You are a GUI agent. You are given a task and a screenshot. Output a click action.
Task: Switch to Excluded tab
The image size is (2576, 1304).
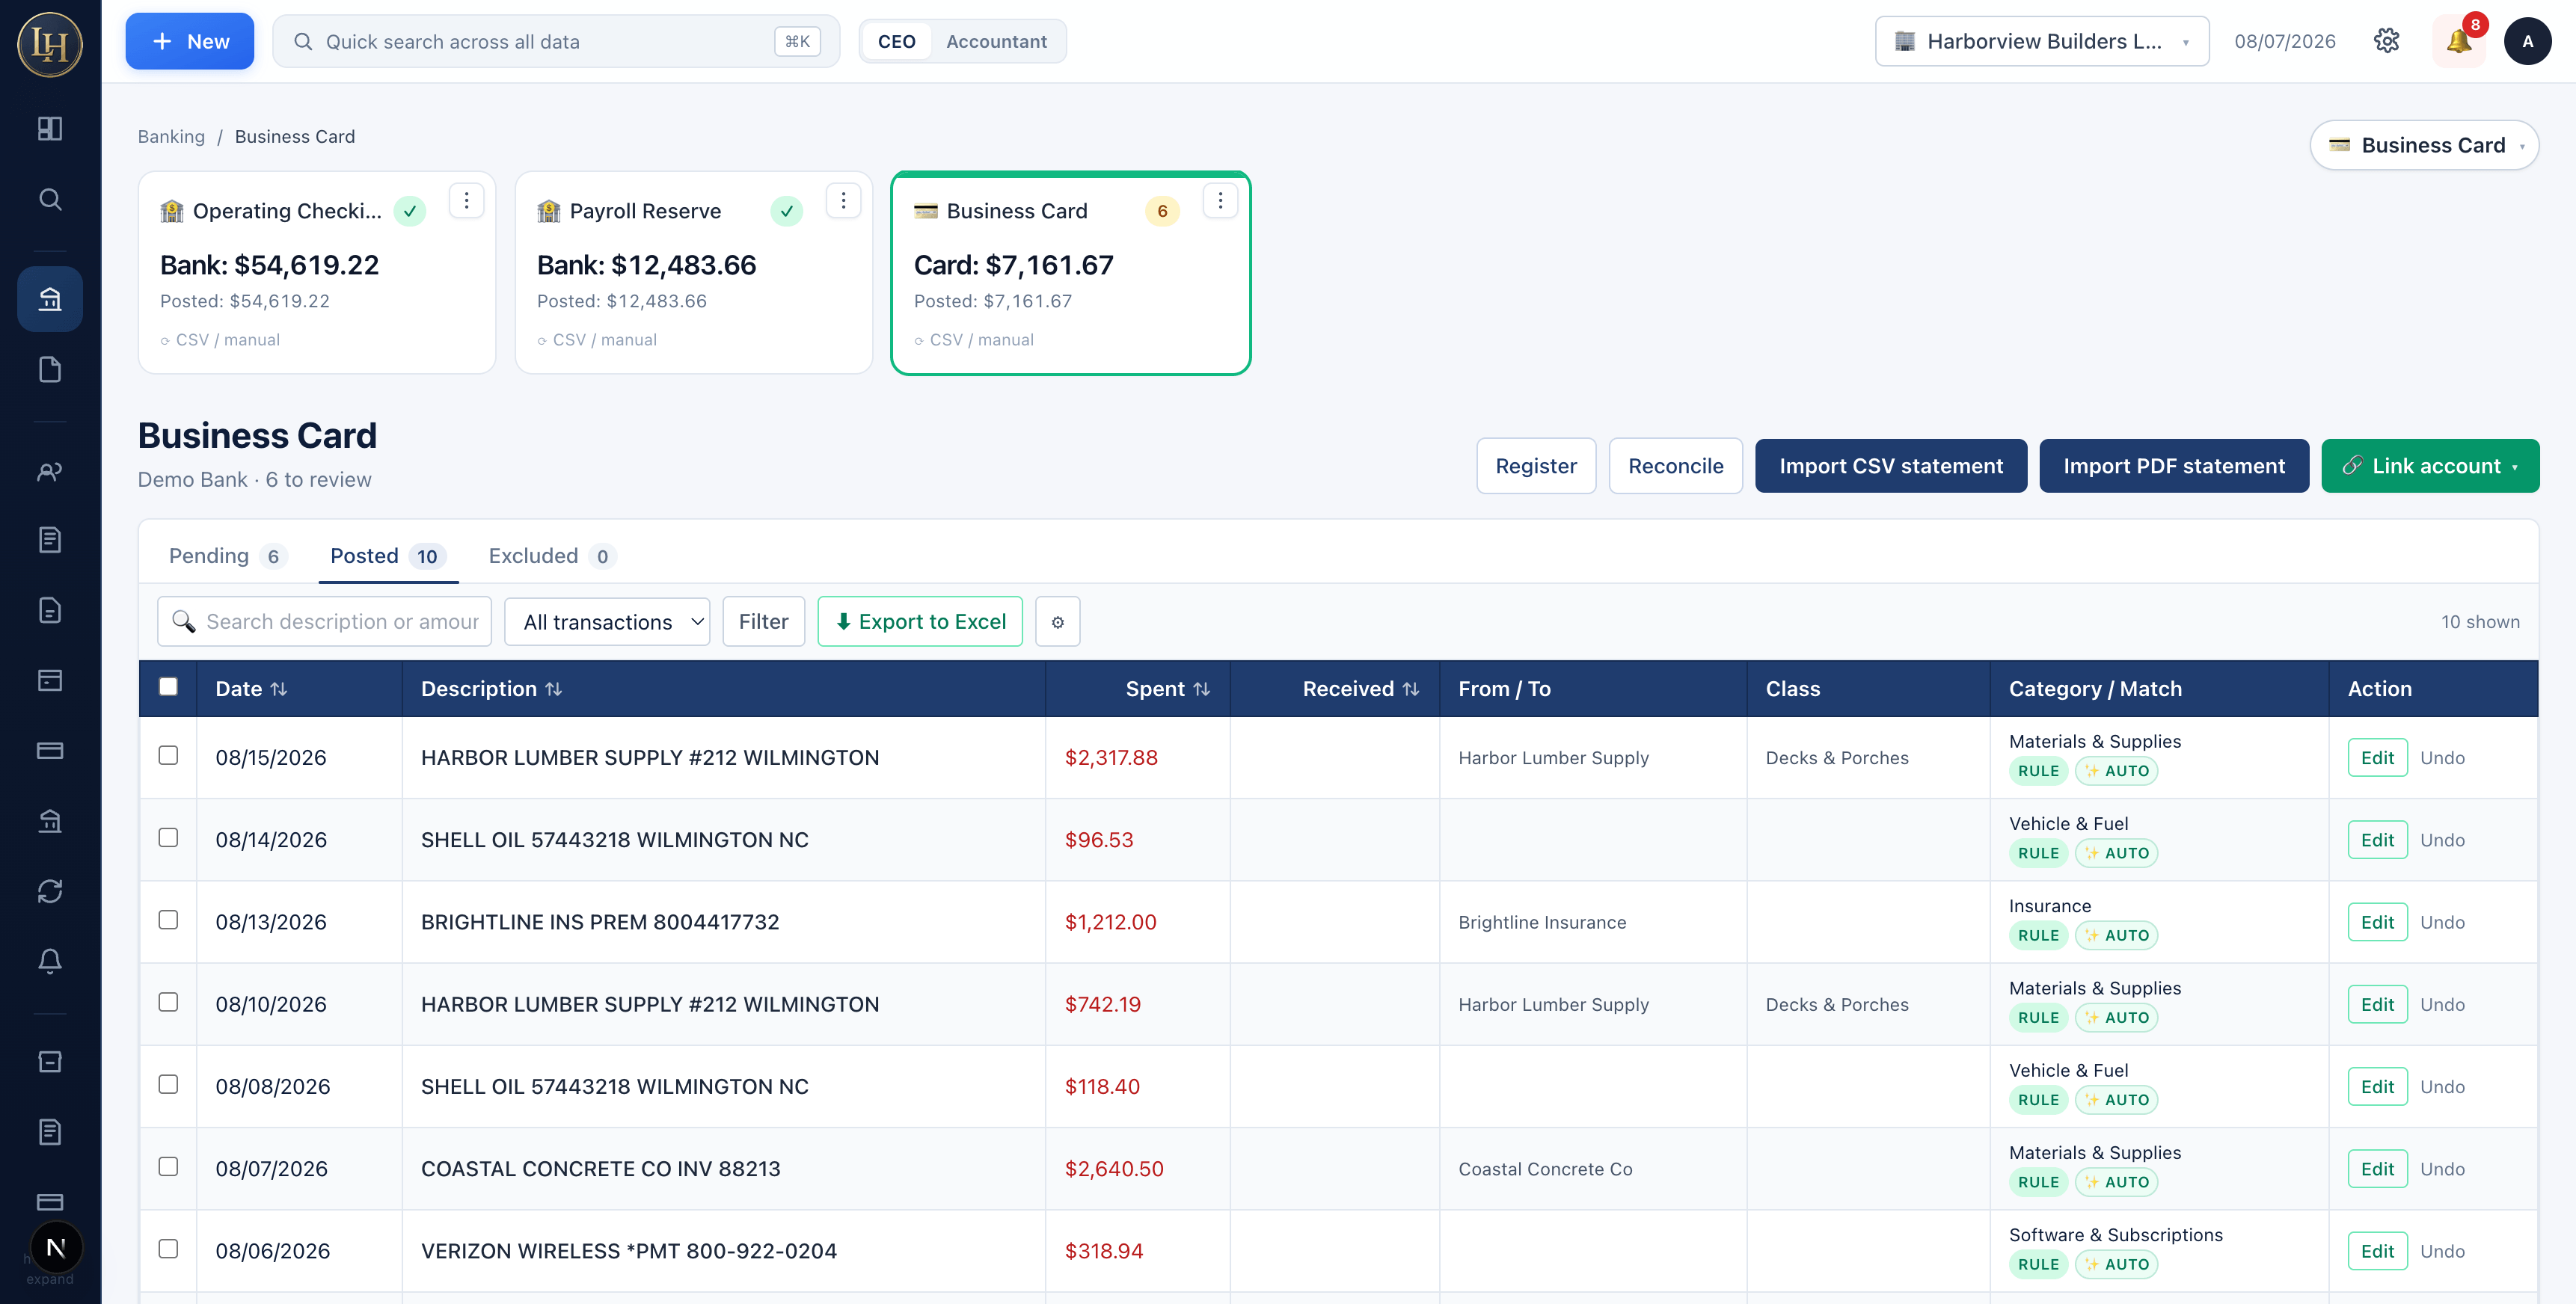551,556
